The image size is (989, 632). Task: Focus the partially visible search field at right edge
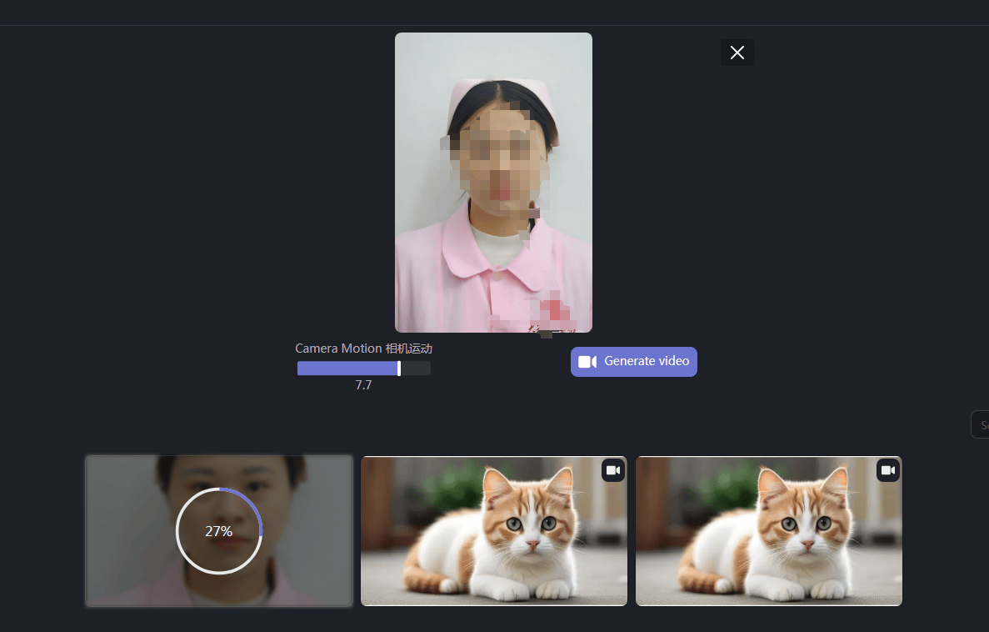pyautogui.click(x=981, y=424)
